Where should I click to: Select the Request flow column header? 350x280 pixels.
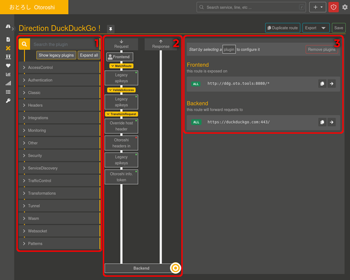(122, 44)
